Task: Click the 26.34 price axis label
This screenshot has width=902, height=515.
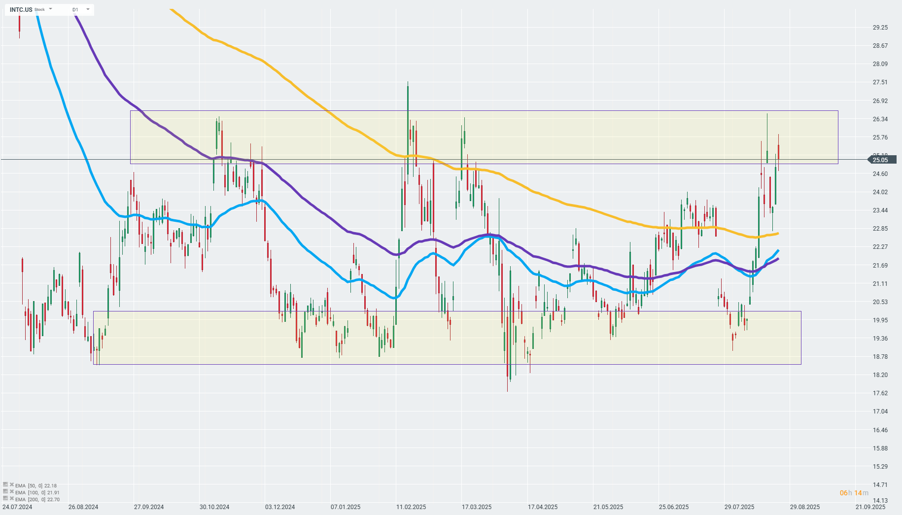Action: [x=880, y=119]
